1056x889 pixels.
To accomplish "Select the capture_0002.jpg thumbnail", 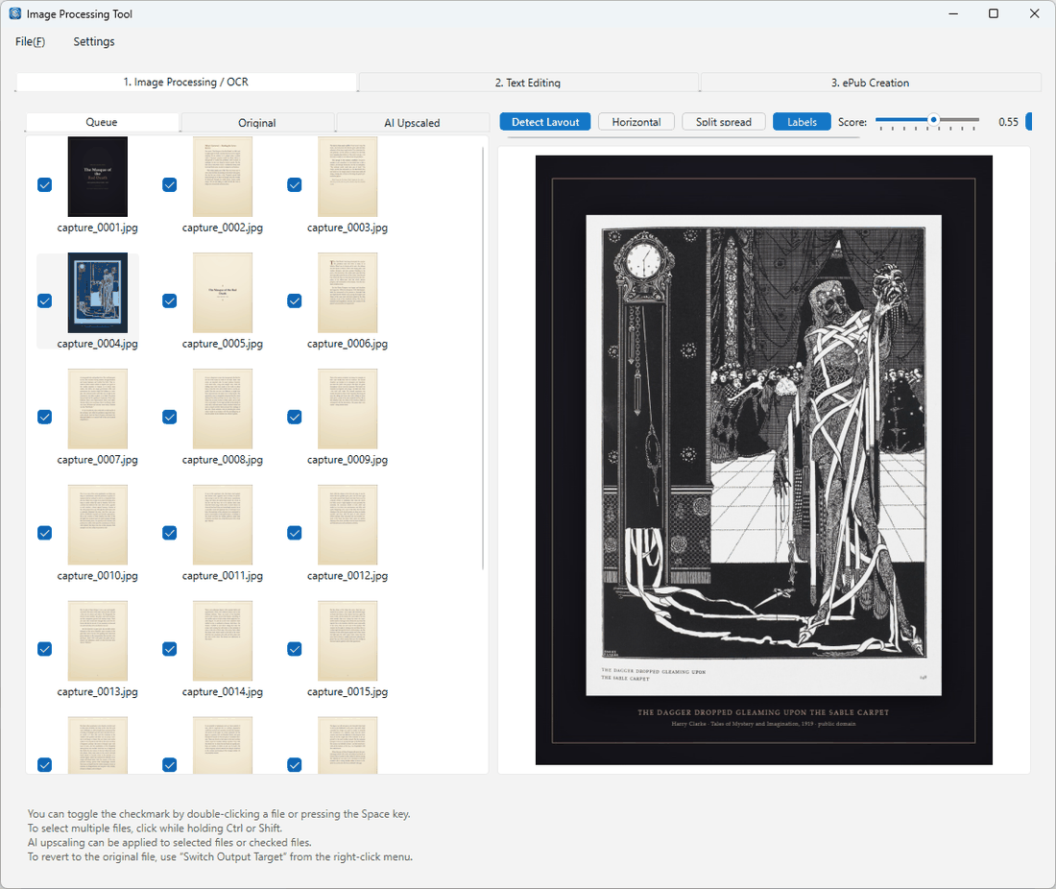I will pos(223,177).
